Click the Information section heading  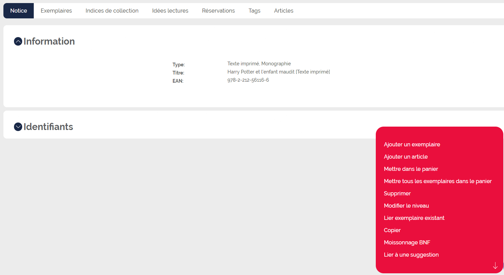[x=49, y=42]
